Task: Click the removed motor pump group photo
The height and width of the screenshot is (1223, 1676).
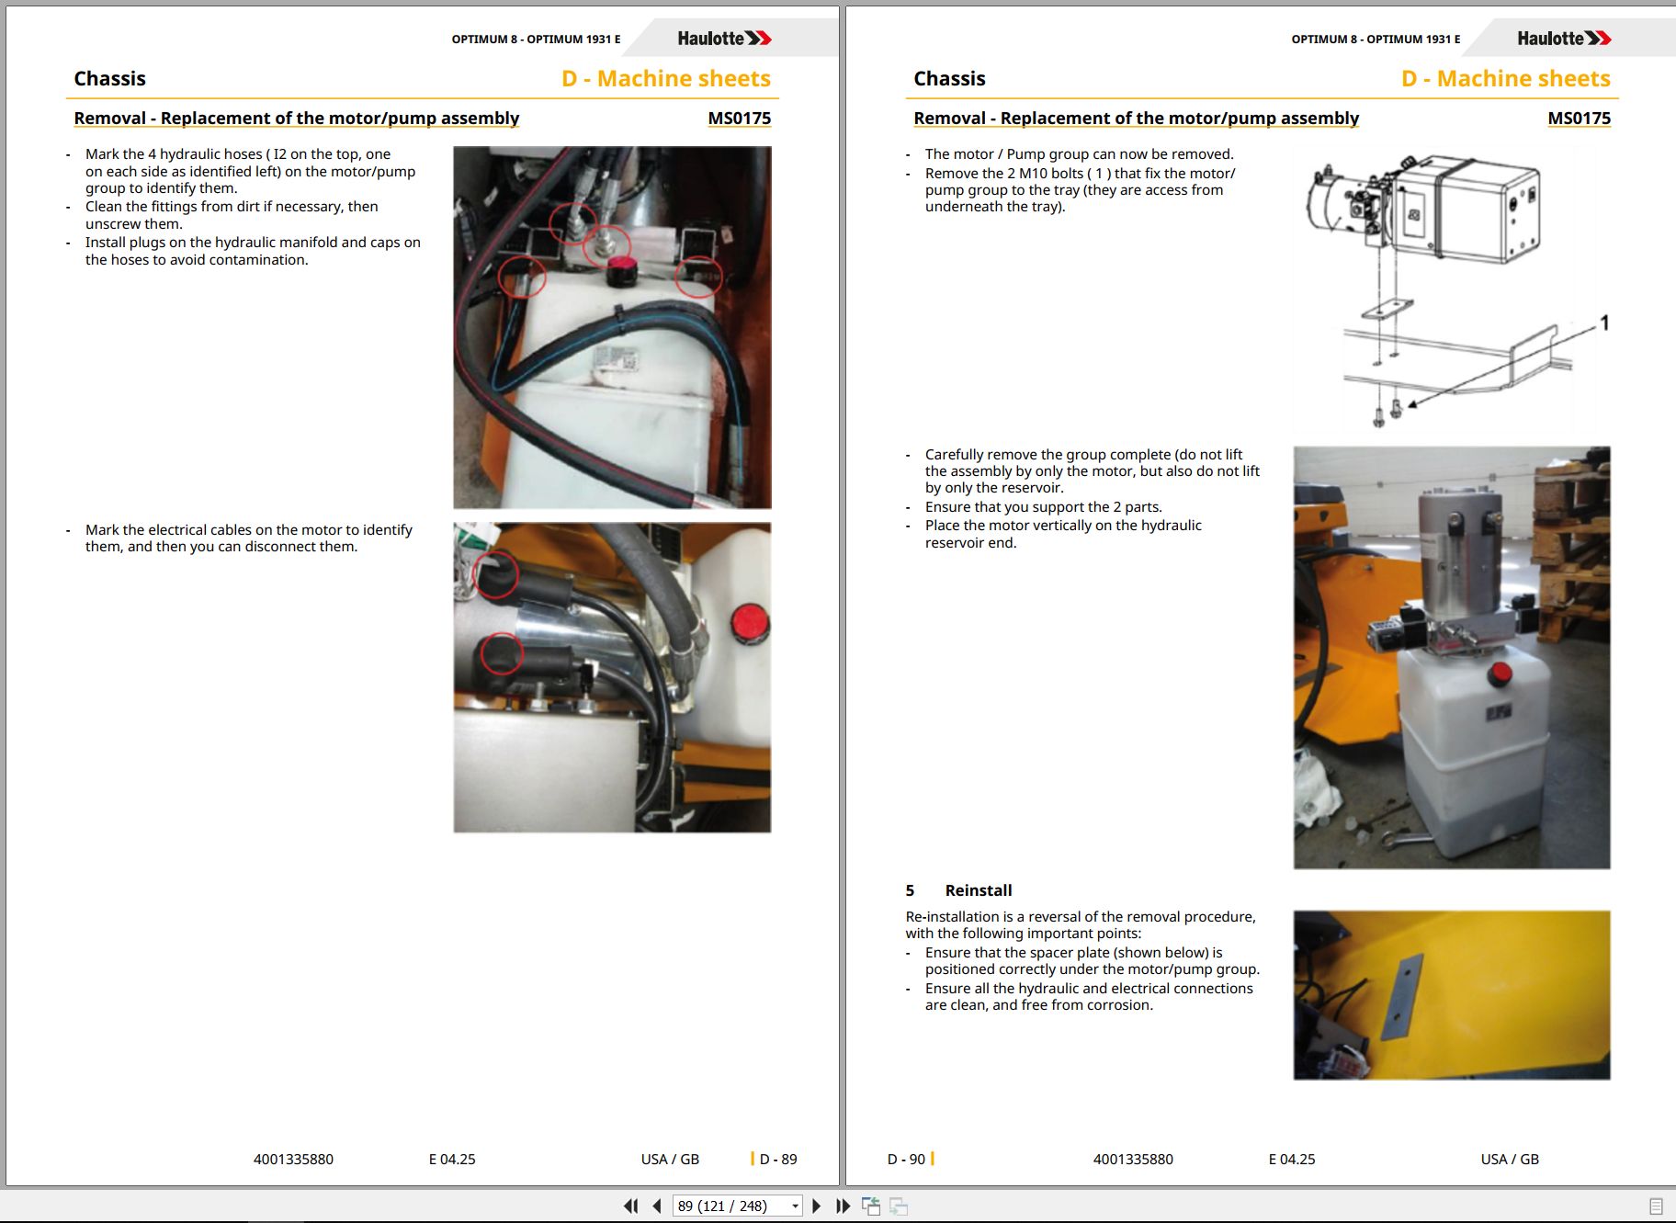Action: pos(1452,658)
